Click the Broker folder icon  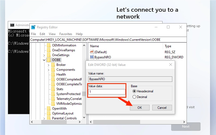[53, 65]
